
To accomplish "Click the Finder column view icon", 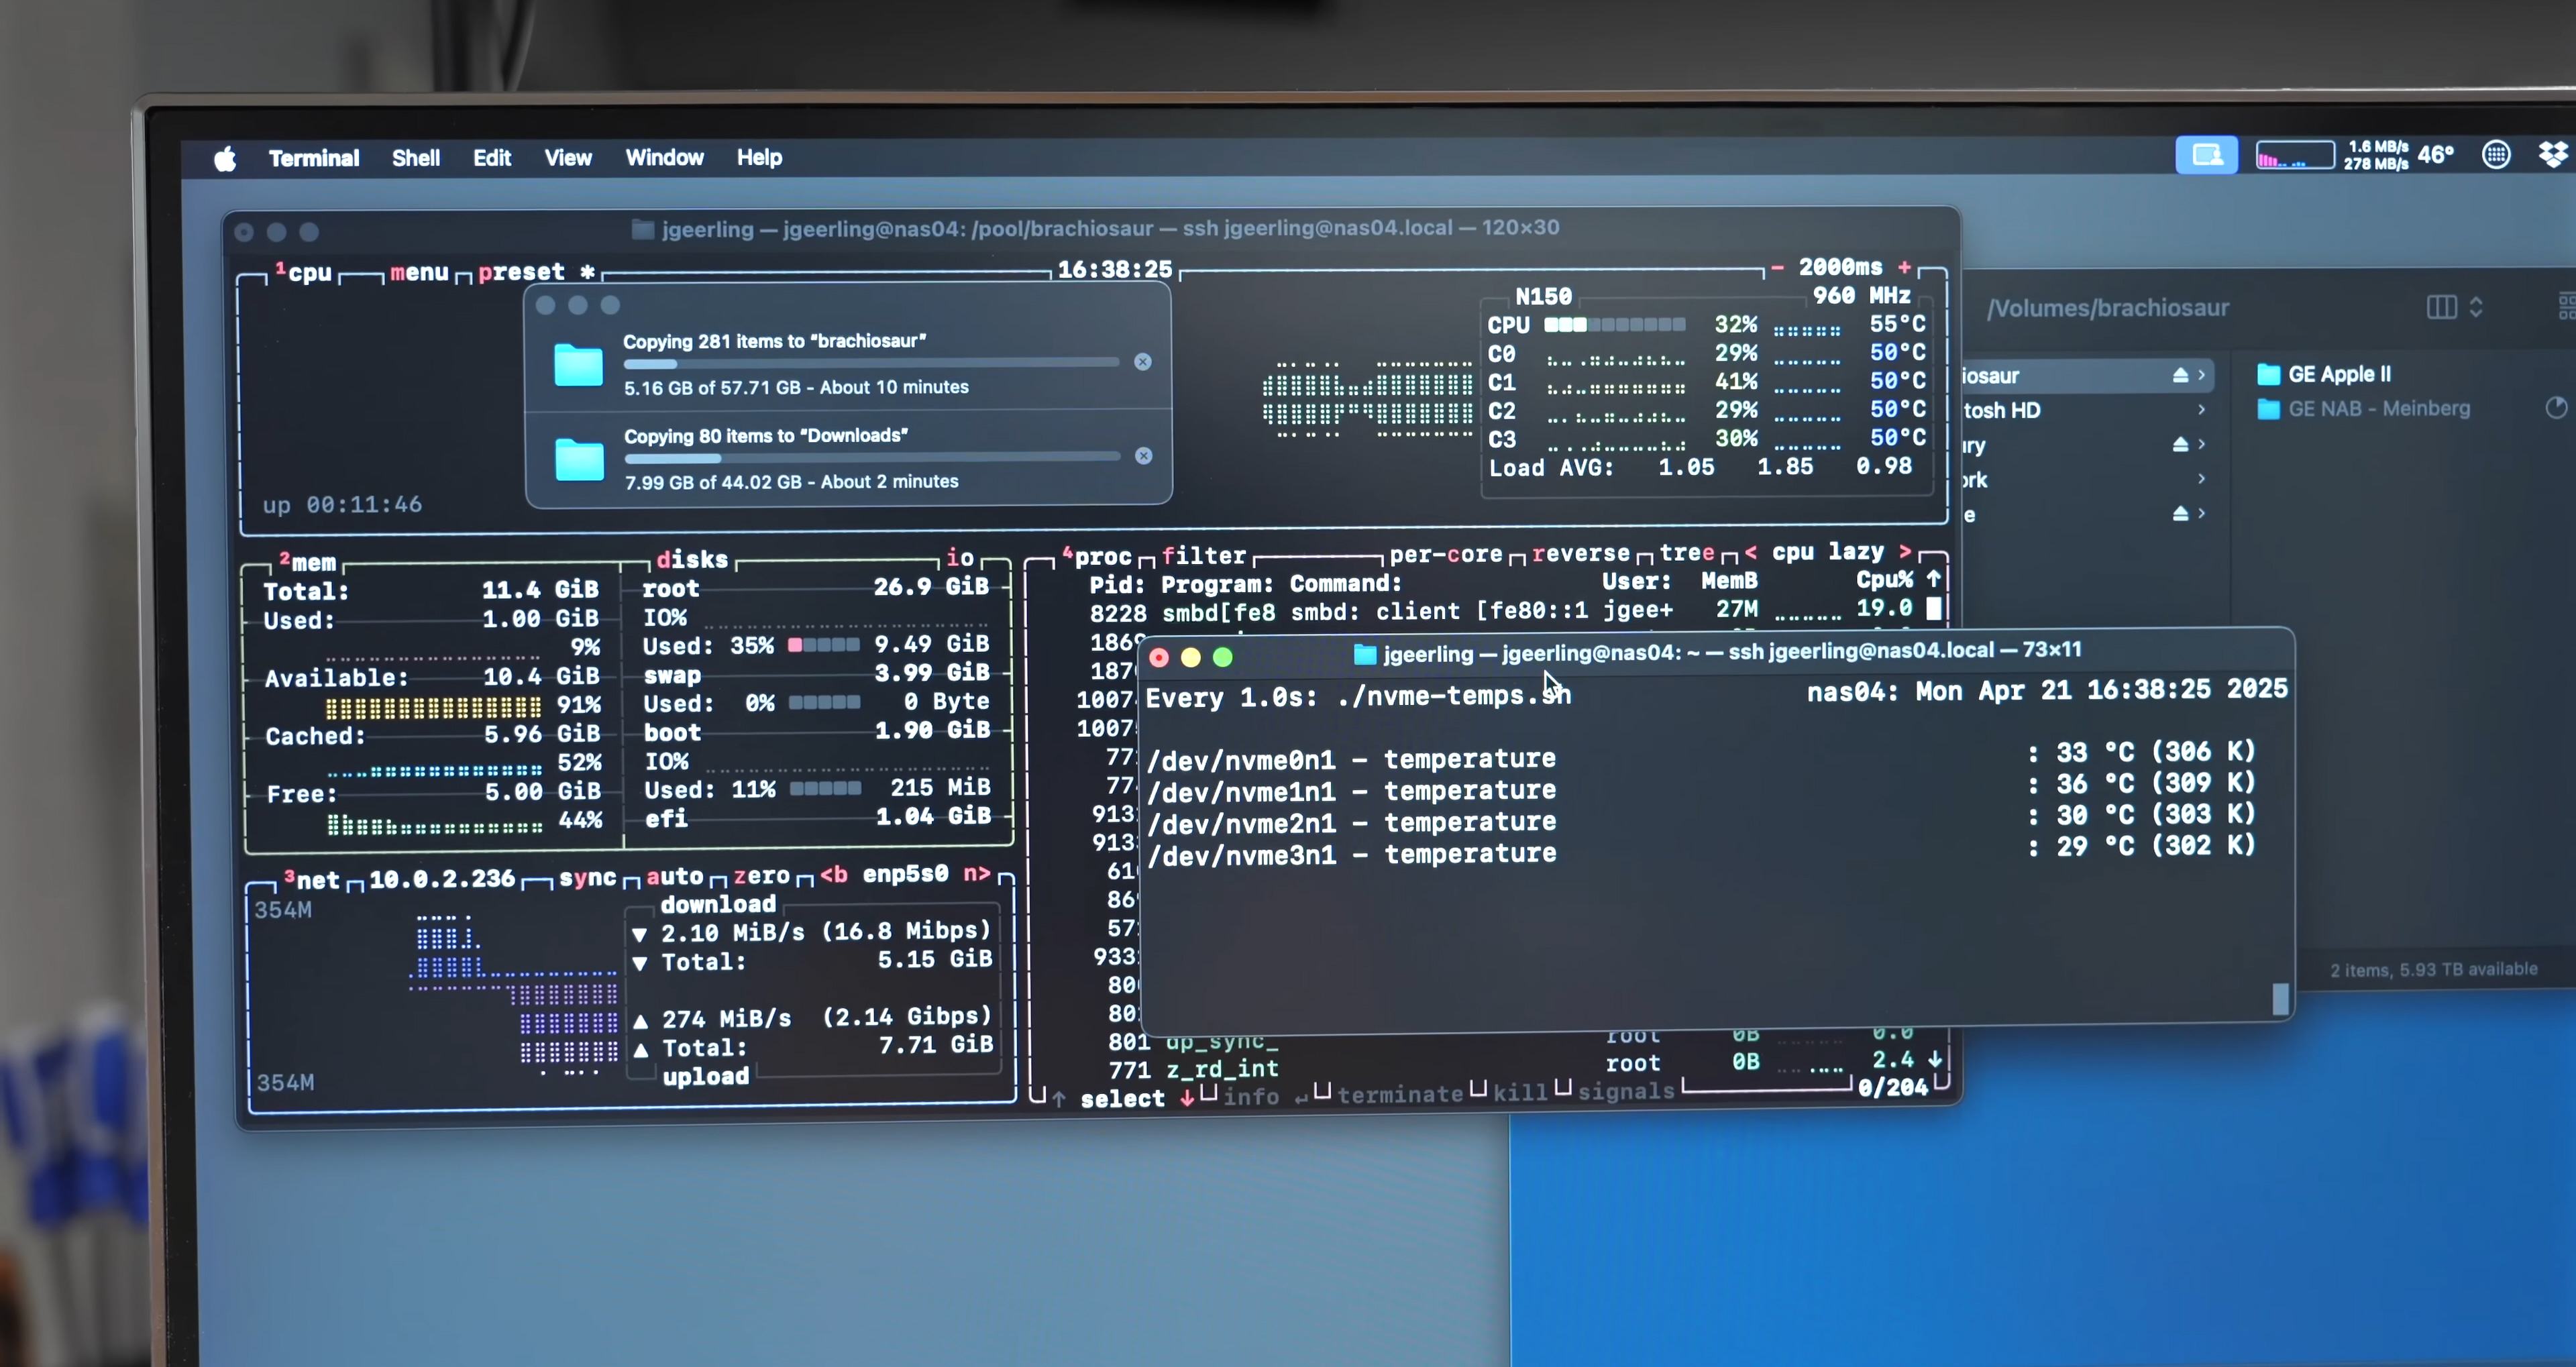I will (2441, 307).
